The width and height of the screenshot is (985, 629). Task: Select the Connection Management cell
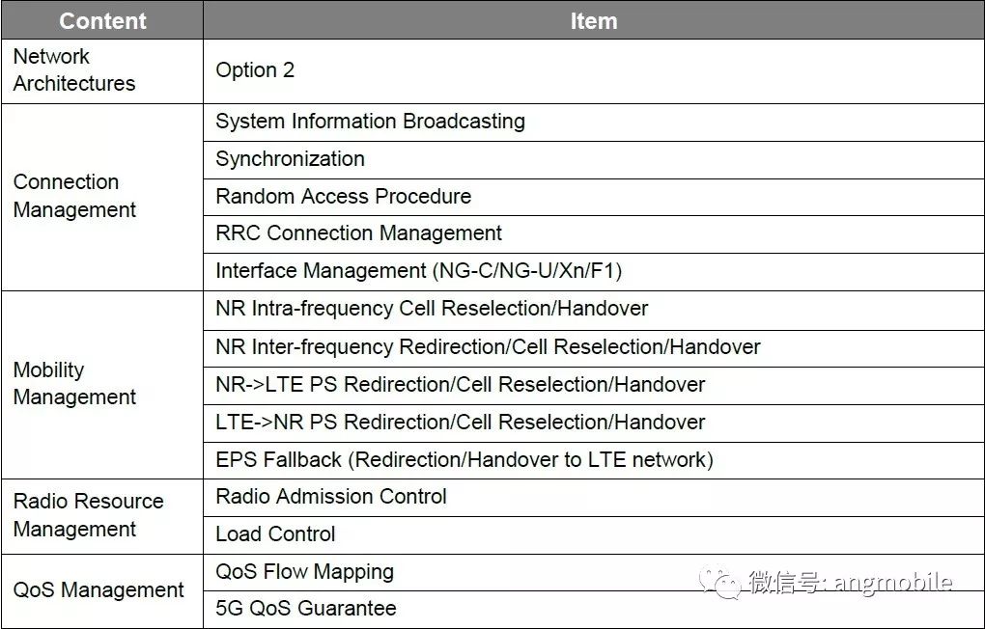(x=102, y=197)
